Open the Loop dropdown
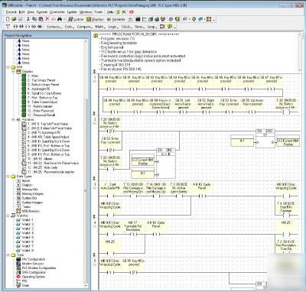Viewport: 306px width, 292px height. pyautogui.click(x=151, y=27)
